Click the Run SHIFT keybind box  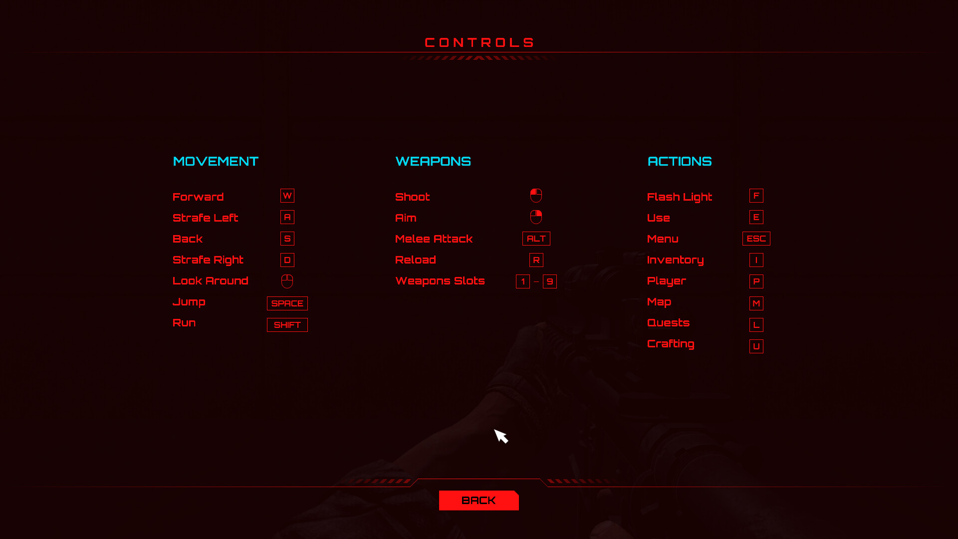click(287, 324)
